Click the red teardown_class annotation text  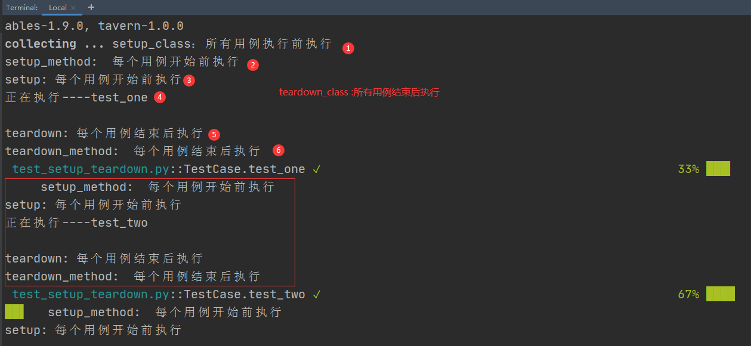coord(359,92)
